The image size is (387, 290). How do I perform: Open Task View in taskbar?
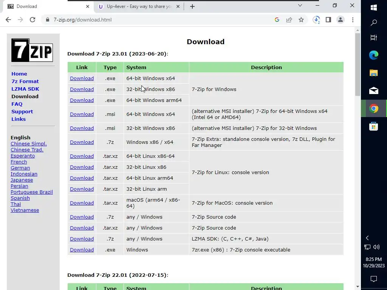pos(374,37)
